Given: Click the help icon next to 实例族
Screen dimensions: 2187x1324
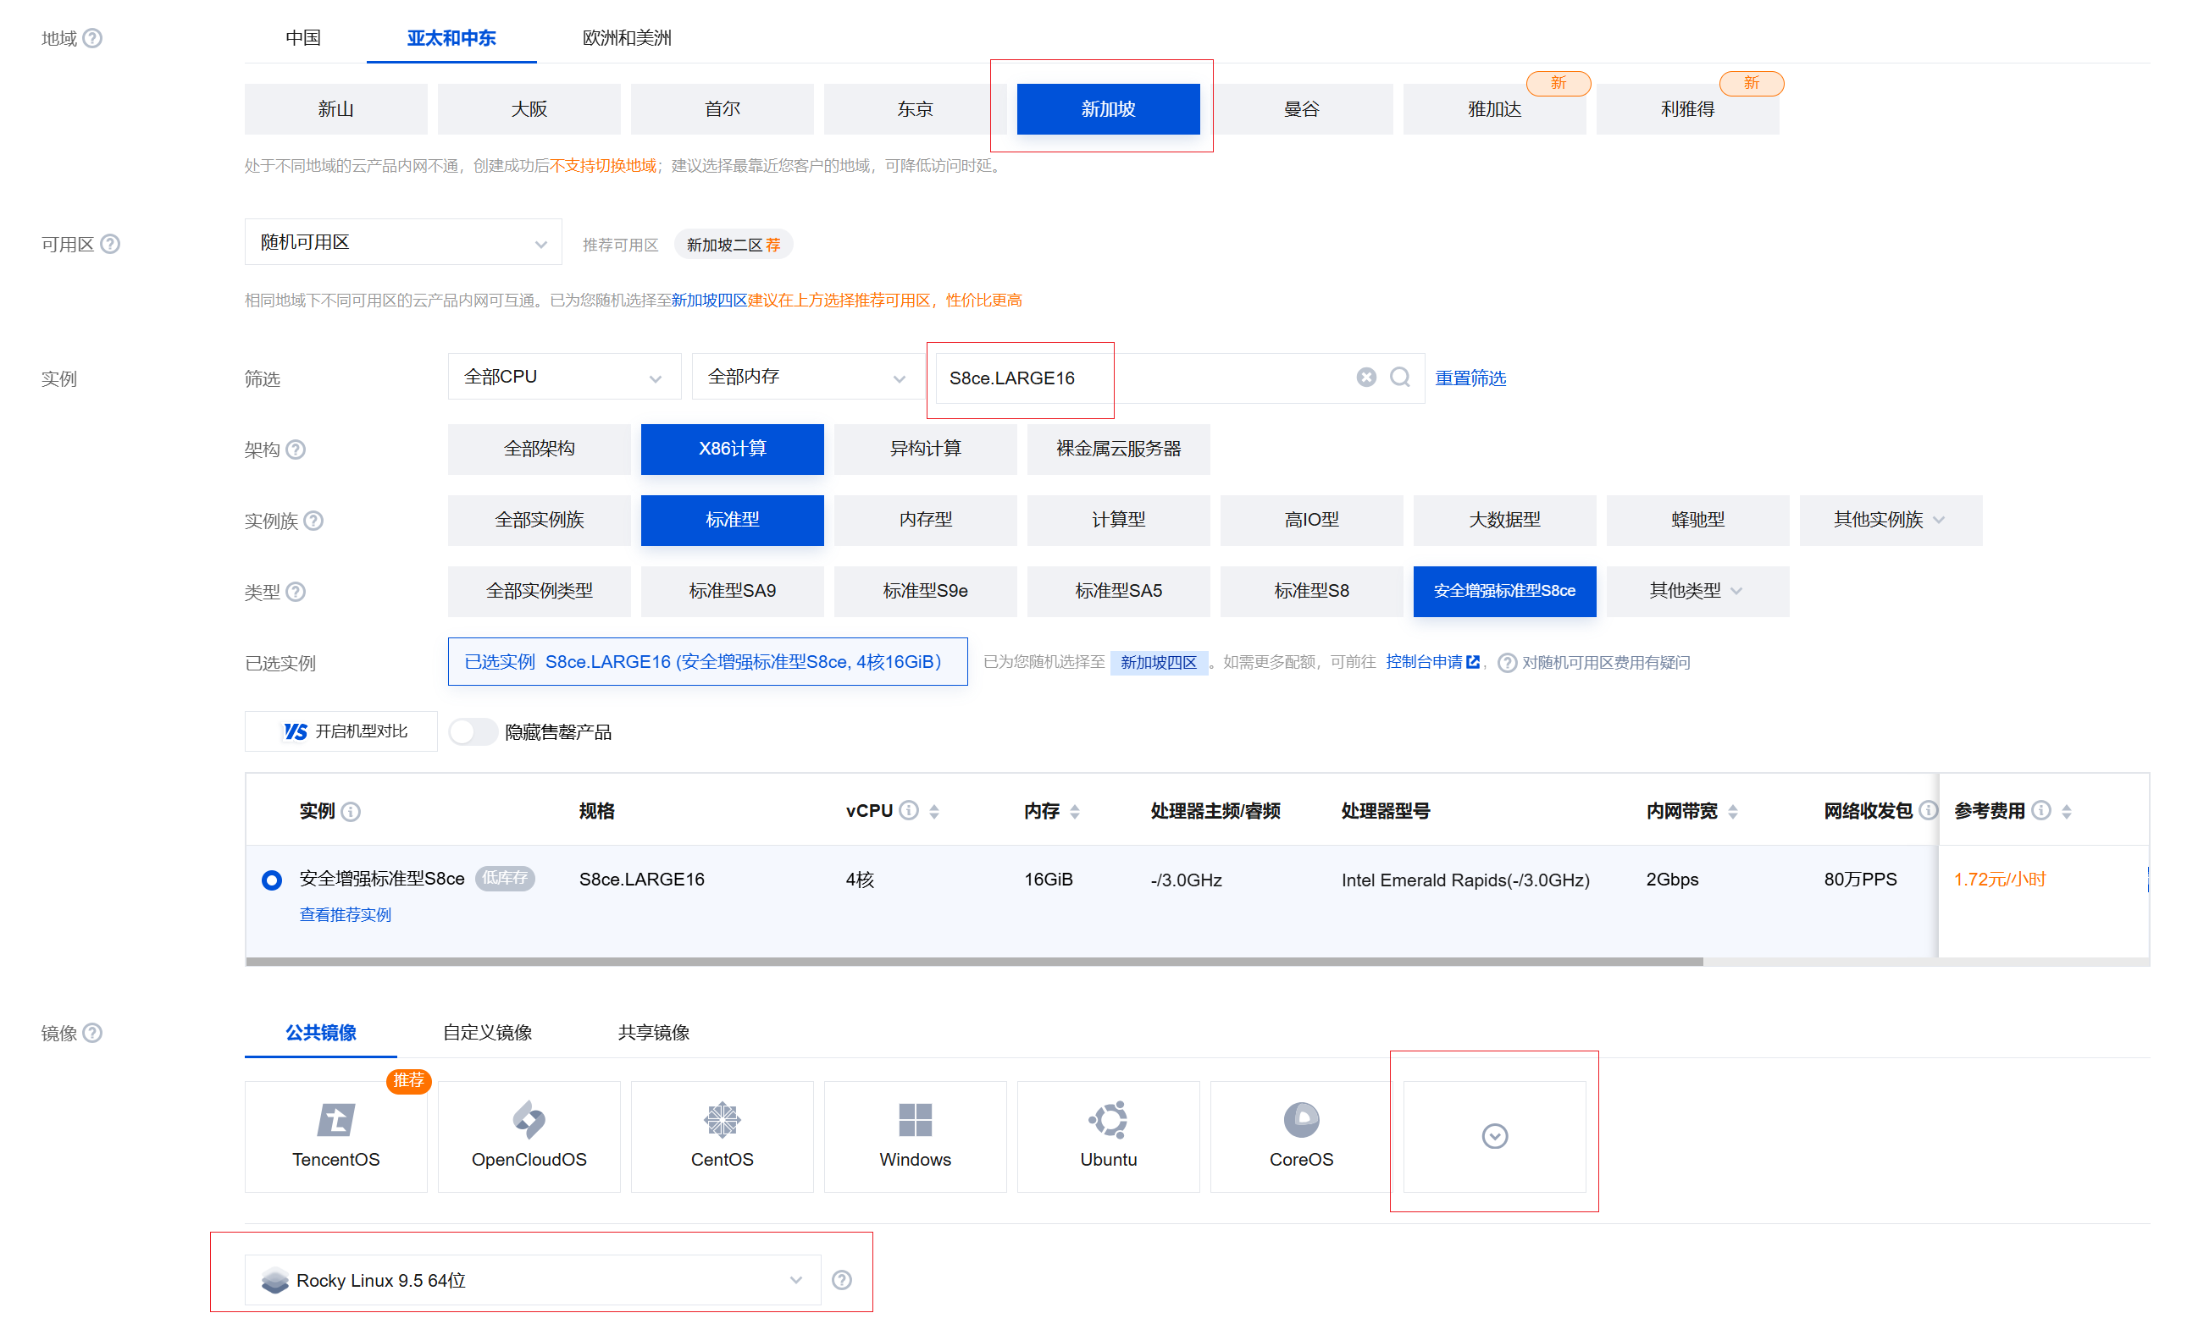Looking at the screenshot, I should click(313, 521).
